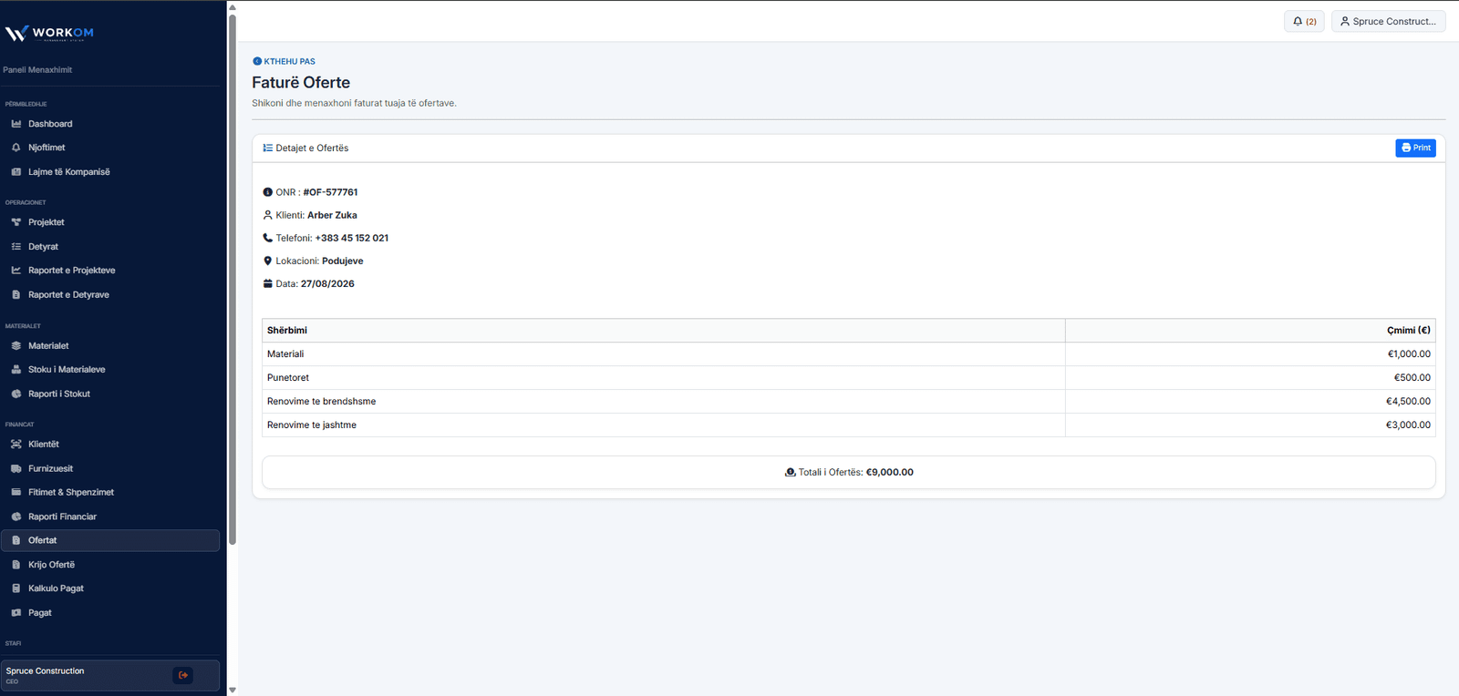Click the Lajme të Kompanisë newspaper icon
This screenshot has height=696, width=1459.
point(16,172)
